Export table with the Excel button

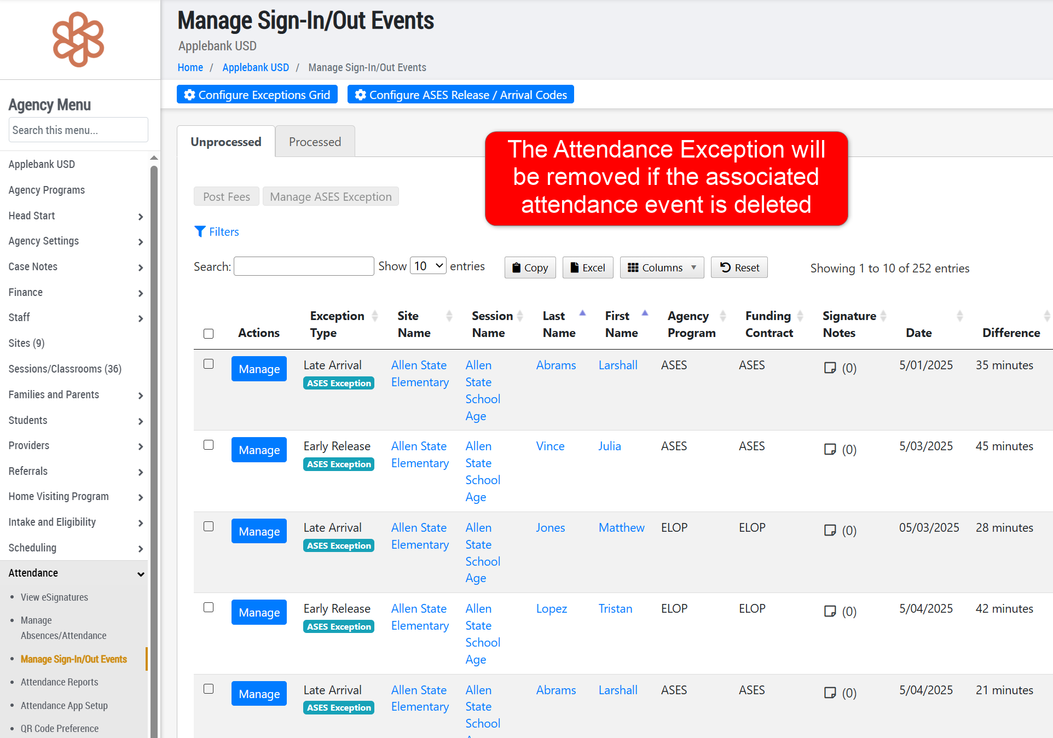[587, 268]
